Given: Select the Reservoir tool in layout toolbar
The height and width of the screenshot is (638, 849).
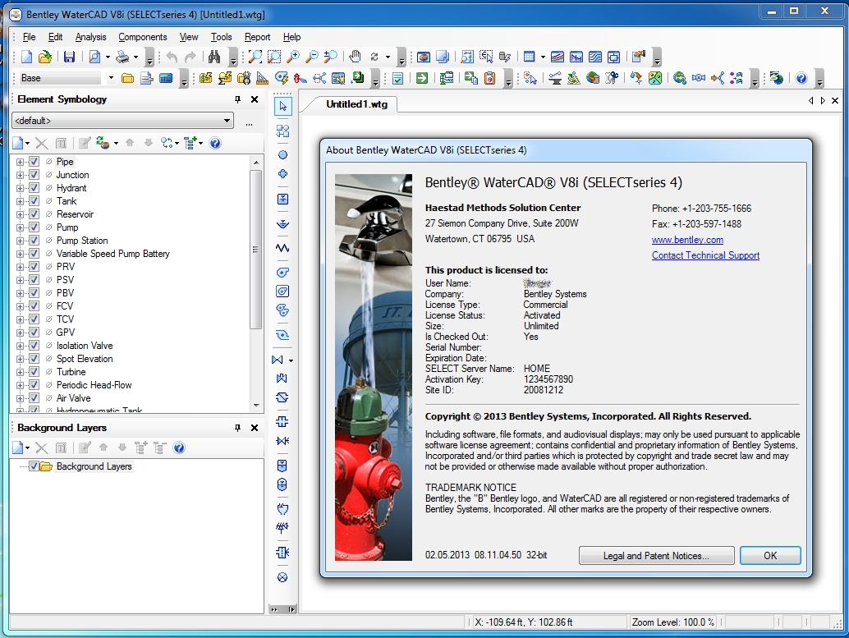Looking at the screenshot, I should [x=282, y=223].
